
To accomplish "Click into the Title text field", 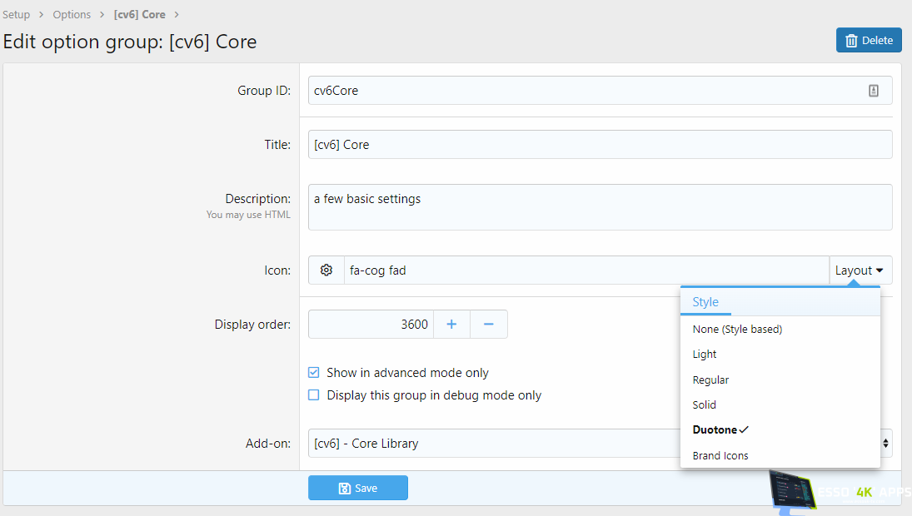I will [x=600, y=145].
